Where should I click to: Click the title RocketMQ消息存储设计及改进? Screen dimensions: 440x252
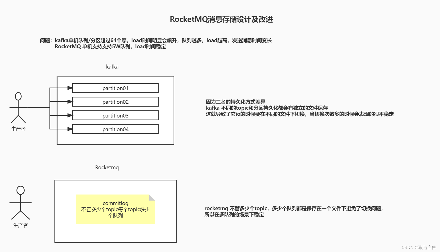[221, 19]
